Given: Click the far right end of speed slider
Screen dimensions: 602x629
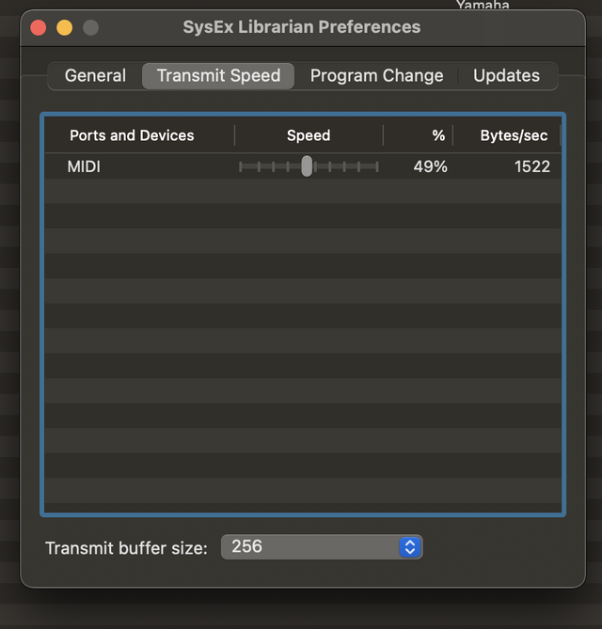Looking at the screenshot, I should coord(376,166).
